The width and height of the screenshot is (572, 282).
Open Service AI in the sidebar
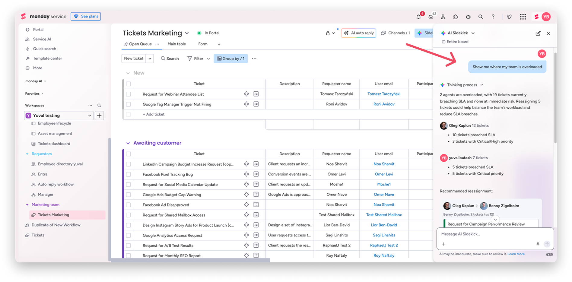coord(42,39)
